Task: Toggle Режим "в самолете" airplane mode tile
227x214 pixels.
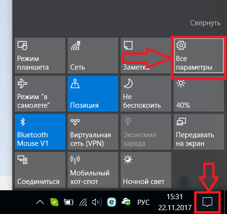Action: [40, 93]
